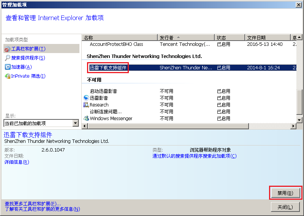The image size is (304, 216).
Task: Sort add-ons by 文件日期 column
Action: tap(268, 38)
